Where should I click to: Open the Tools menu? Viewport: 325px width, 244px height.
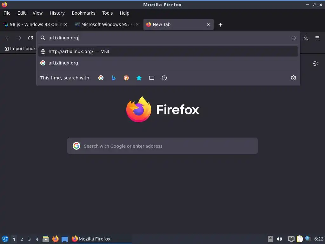coord(107,13)
